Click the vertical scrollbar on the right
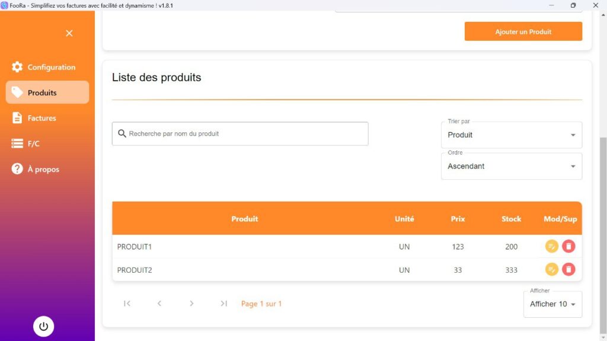The image size is (607, 341). (x=603, y=232)
